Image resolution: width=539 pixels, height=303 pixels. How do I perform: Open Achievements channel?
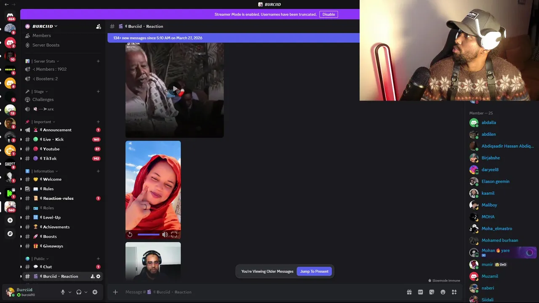(x=62, y=227)
